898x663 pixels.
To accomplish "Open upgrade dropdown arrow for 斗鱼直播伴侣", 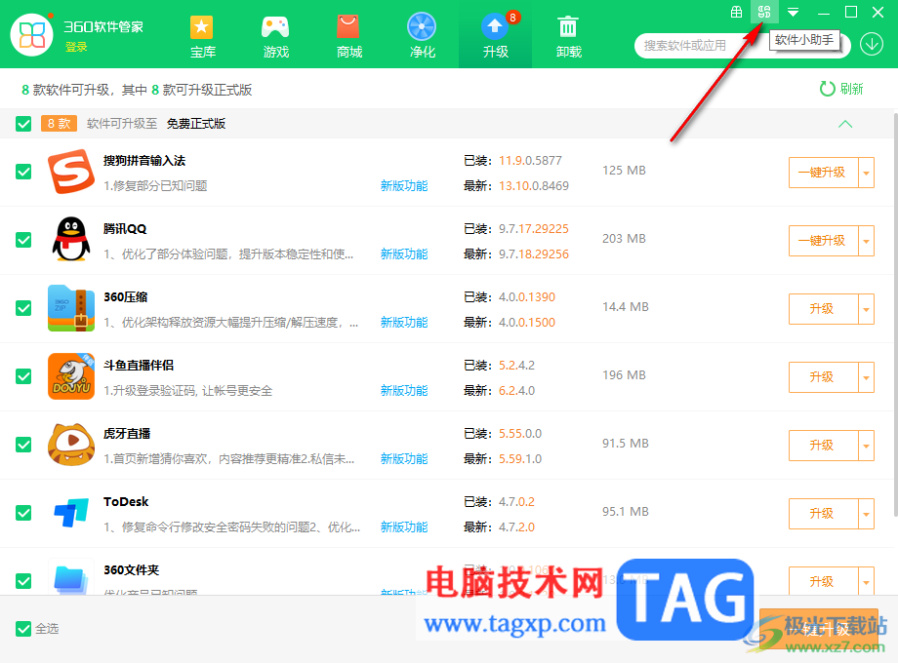I will click(x=867, y=377).
